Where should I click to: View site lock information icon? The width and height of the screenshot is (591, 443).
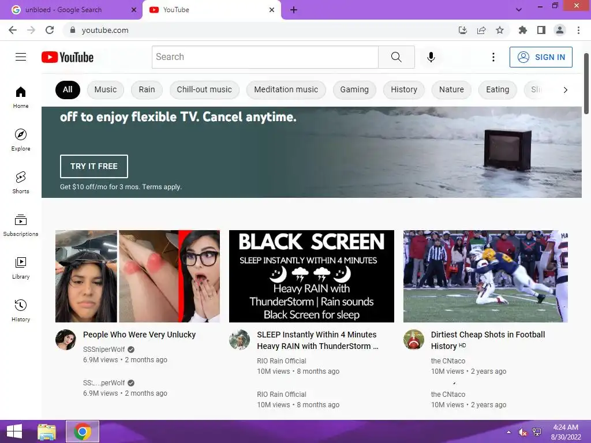(x=73, y=30)
